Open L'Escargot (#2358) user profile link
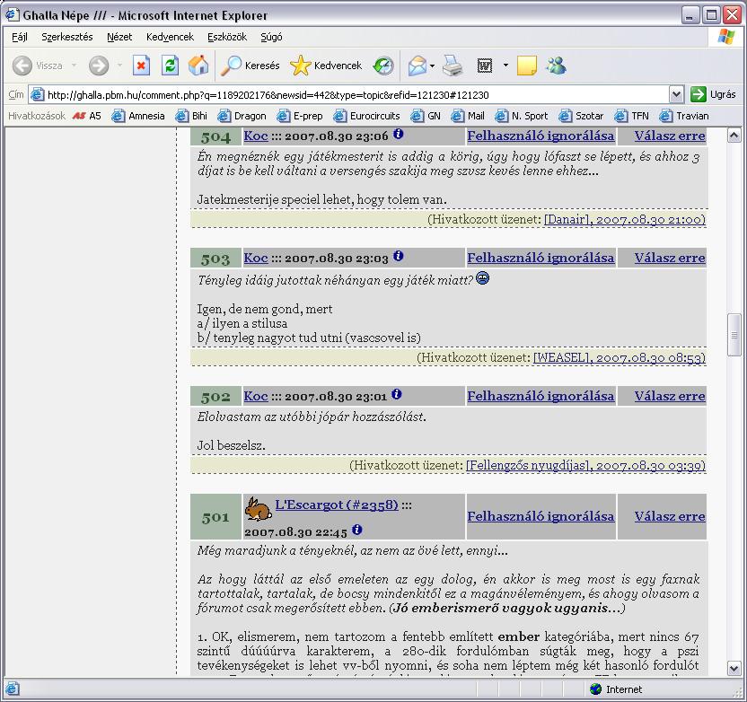The width and height of the screenshot is (747, 702). pyautogui.click(x=336, y=505)
